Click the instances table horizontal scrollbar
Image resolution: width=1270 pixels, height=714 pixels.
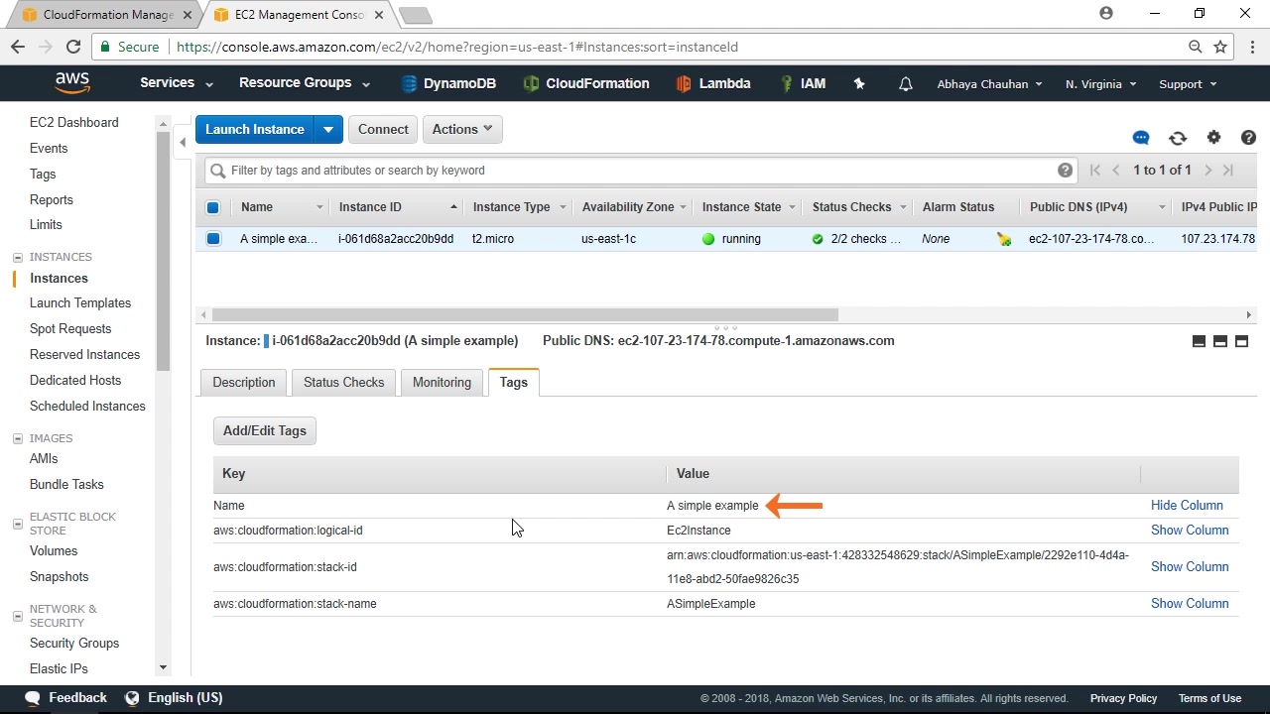(x=526, y=315)
